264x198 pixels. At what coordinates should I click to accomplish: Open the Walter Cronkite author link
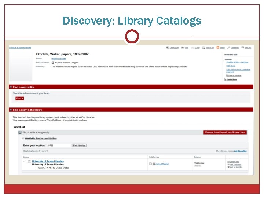coord(59,59)
